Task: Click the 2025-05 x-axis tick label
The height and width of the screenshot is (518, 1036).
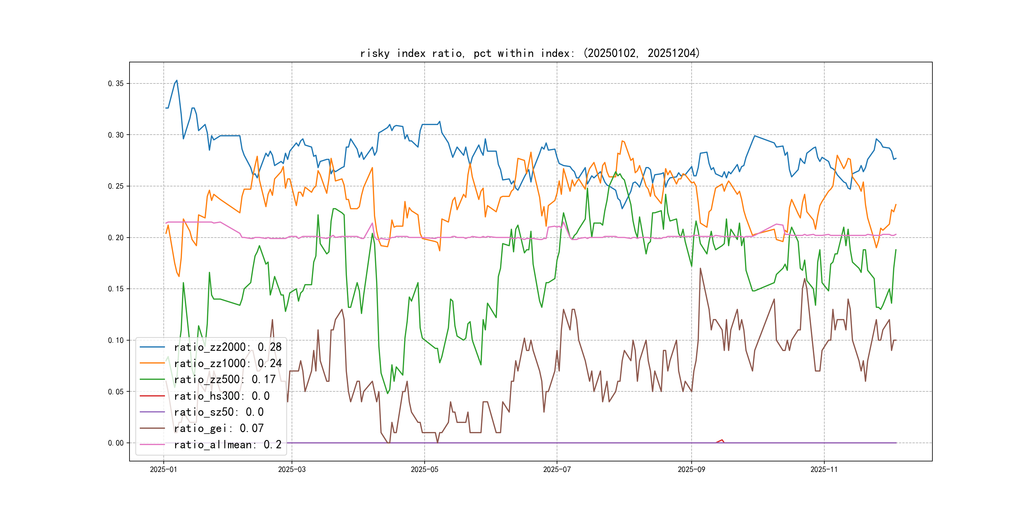Action: (424, 469)
